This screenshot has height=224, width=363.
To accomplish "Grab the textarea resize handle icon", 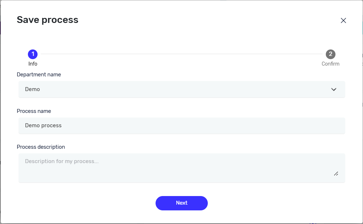I will click(x=336, y=173).
